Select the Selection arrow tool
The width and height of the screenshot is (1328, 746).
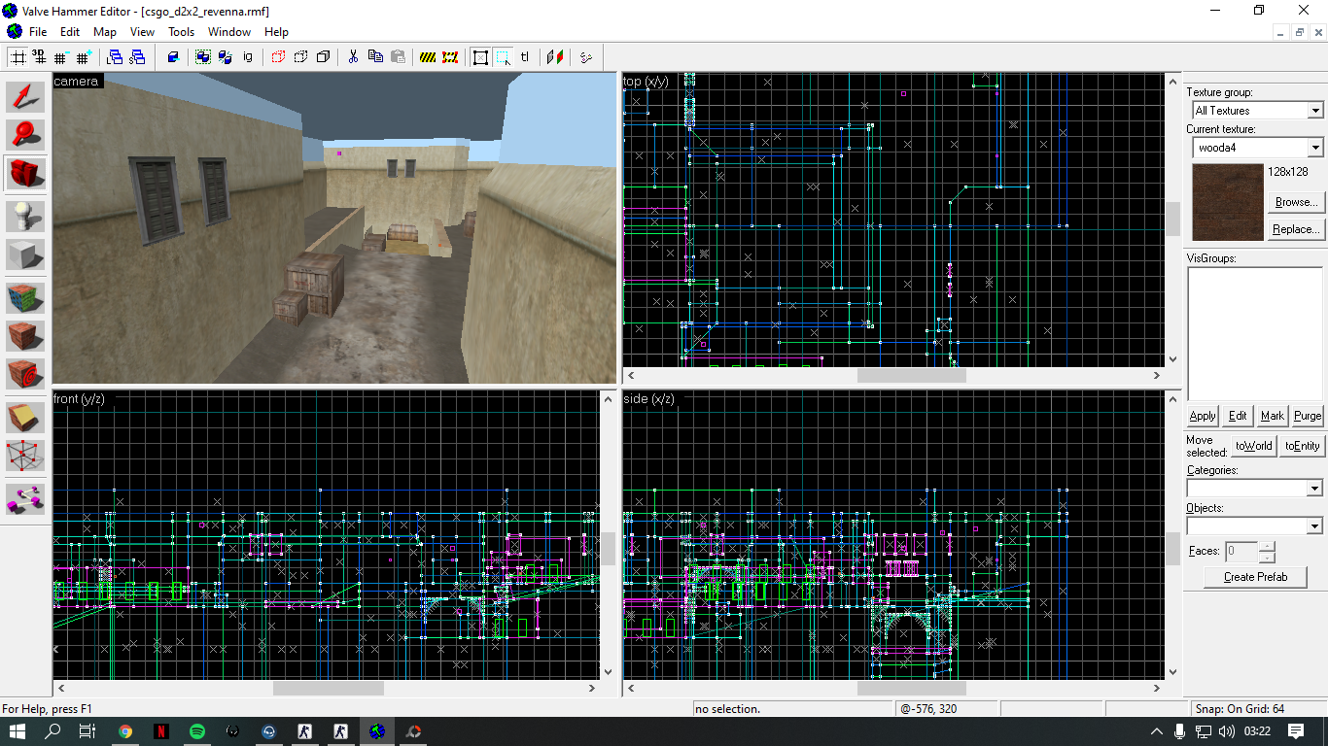(25, 96)
